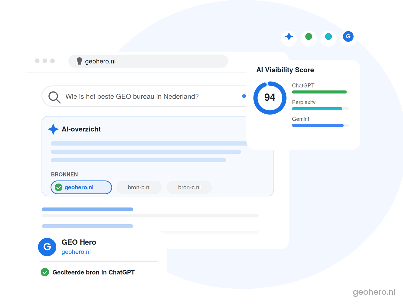
Task: Click the 94 score ring
Action: pos(270,98)
